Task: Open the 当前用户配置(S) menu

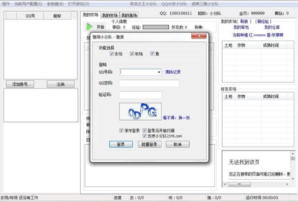Action: 28,4
